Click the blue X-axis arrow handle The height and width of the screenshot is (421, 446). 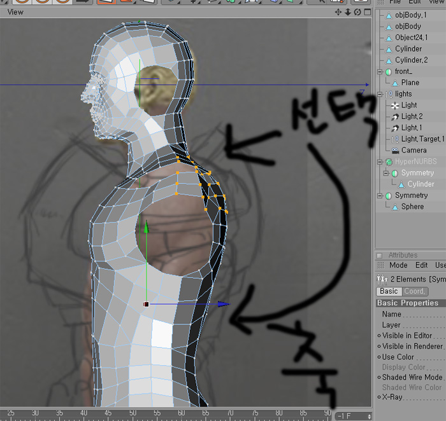click(x=224, y=304)
